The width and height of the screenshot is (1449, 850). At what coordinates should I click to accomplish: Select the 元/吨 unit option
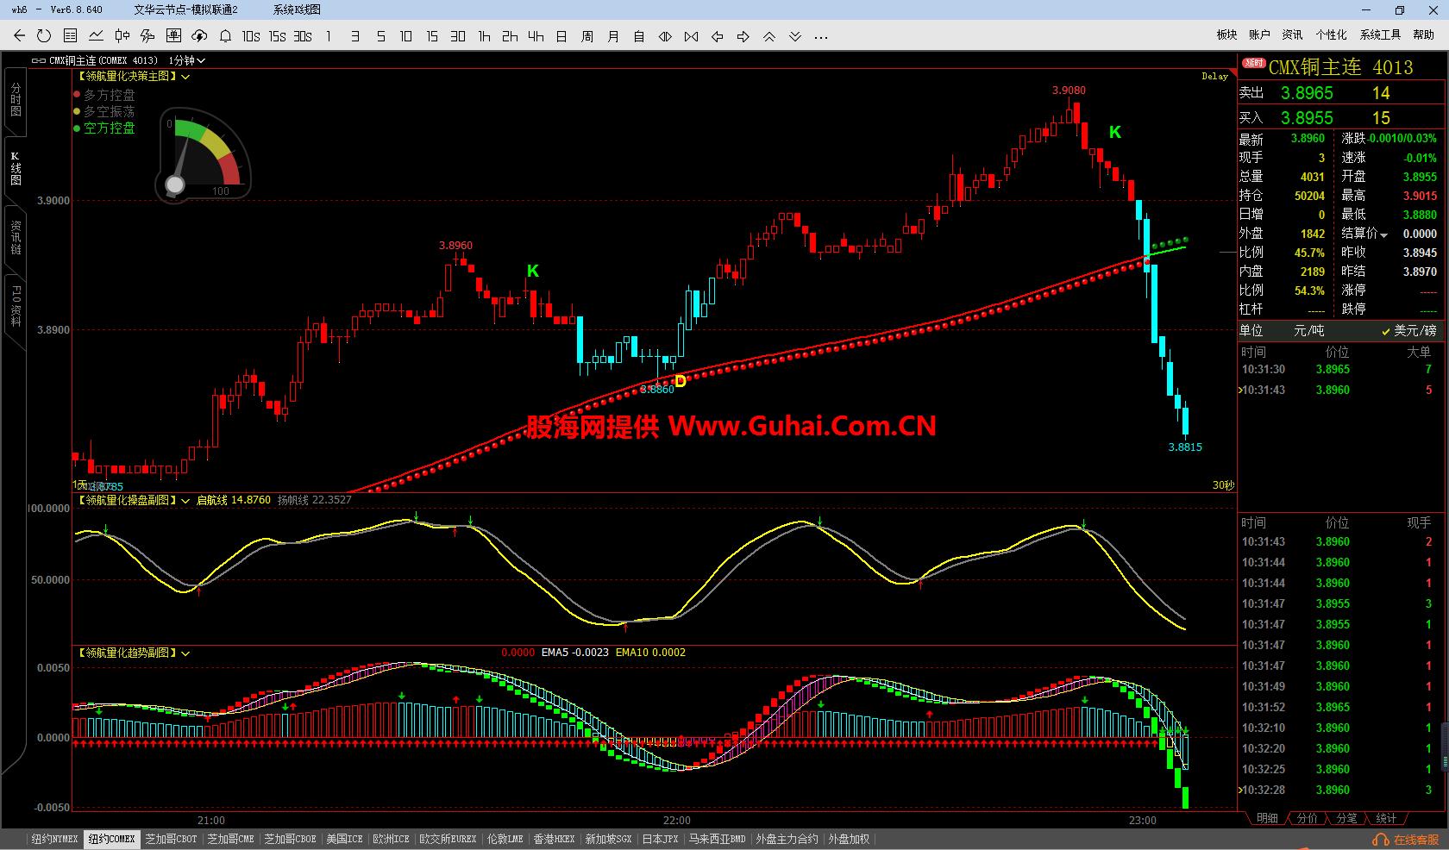(1308, 330)
